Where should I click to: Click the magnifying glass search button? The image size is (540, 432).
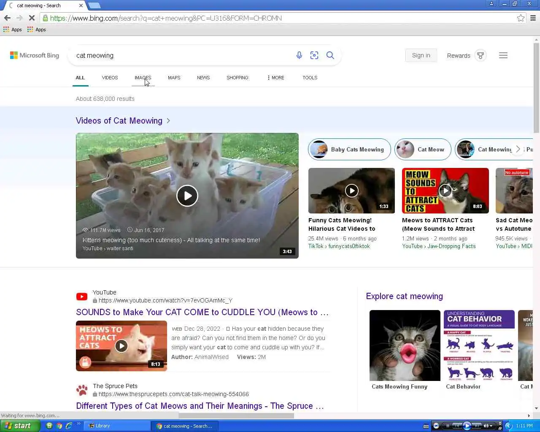point(330,55)
